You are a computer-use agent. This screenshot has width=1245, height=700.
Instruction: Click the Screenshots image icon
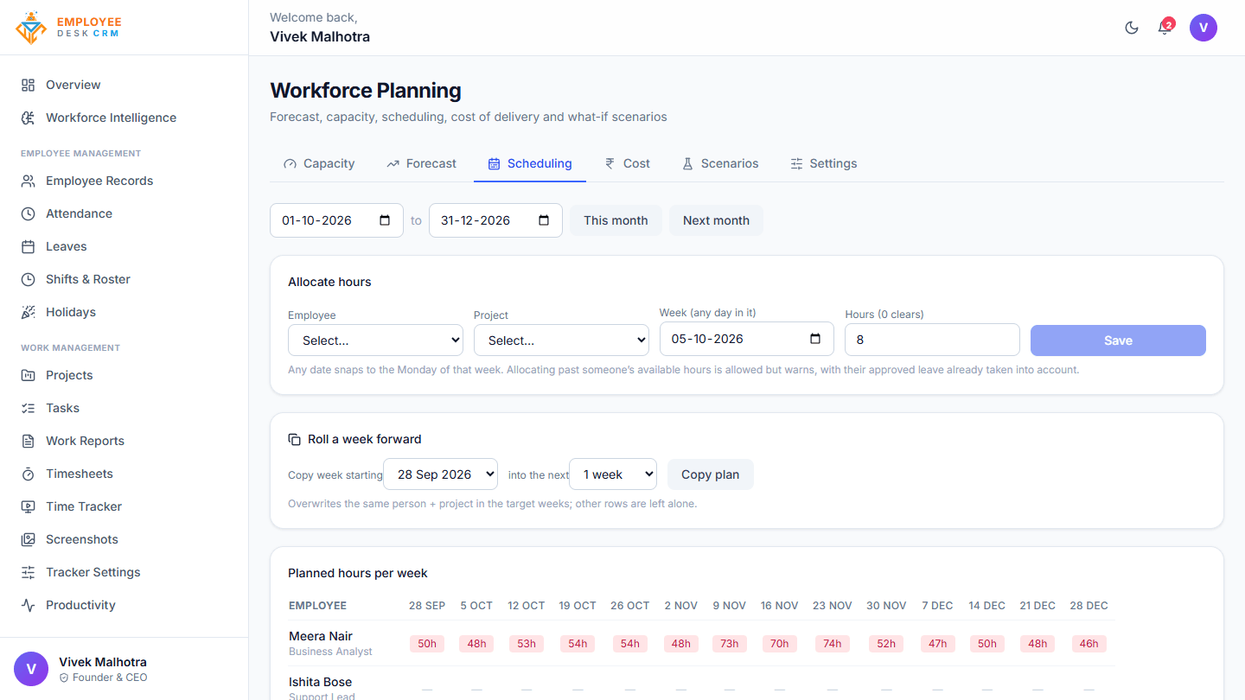[29, 539]
